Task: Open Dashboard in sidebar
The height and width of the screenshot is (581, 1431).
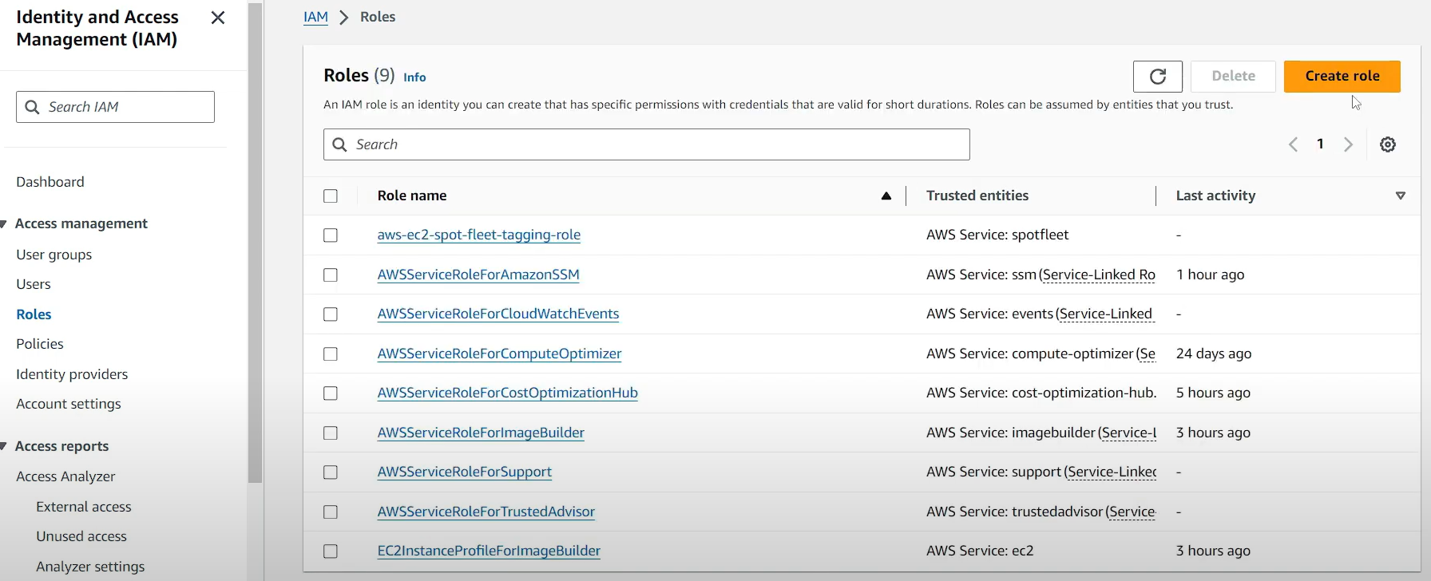Action: point(50,182)
